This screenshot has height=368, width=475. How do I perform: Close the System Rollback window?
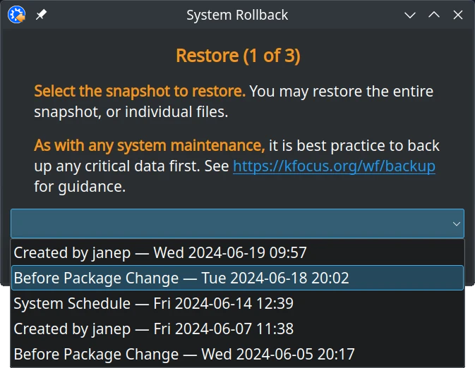458,15
